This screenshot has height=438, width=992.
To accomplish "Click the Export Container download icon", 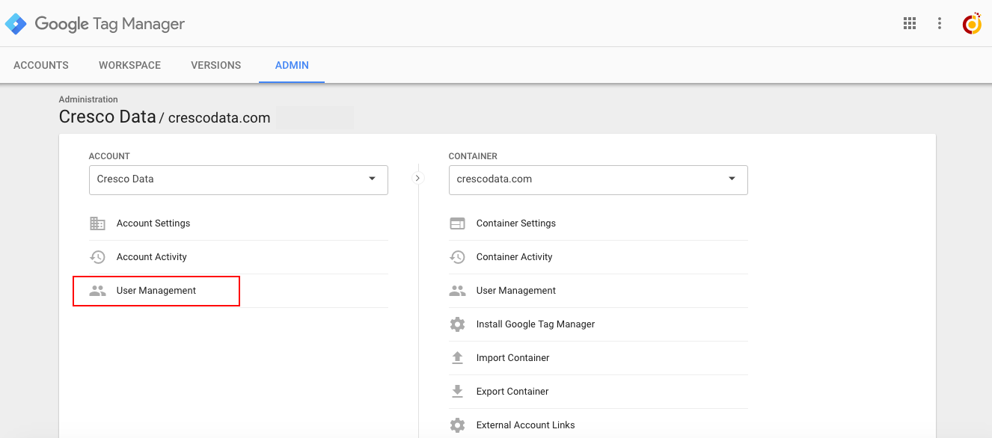I will [457, 392].
